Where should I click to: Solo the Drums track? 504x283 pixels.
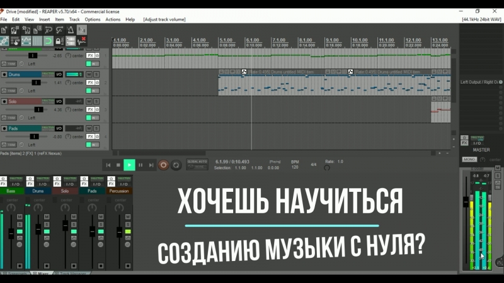[x=96, y=74]
